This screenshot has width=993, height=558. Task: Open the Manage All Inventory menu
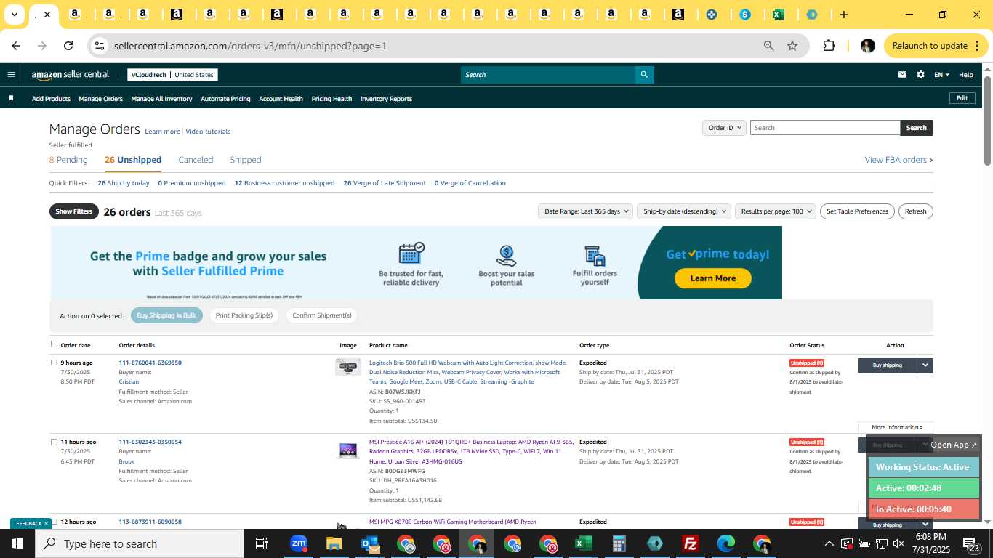click(x=161, y=99)
